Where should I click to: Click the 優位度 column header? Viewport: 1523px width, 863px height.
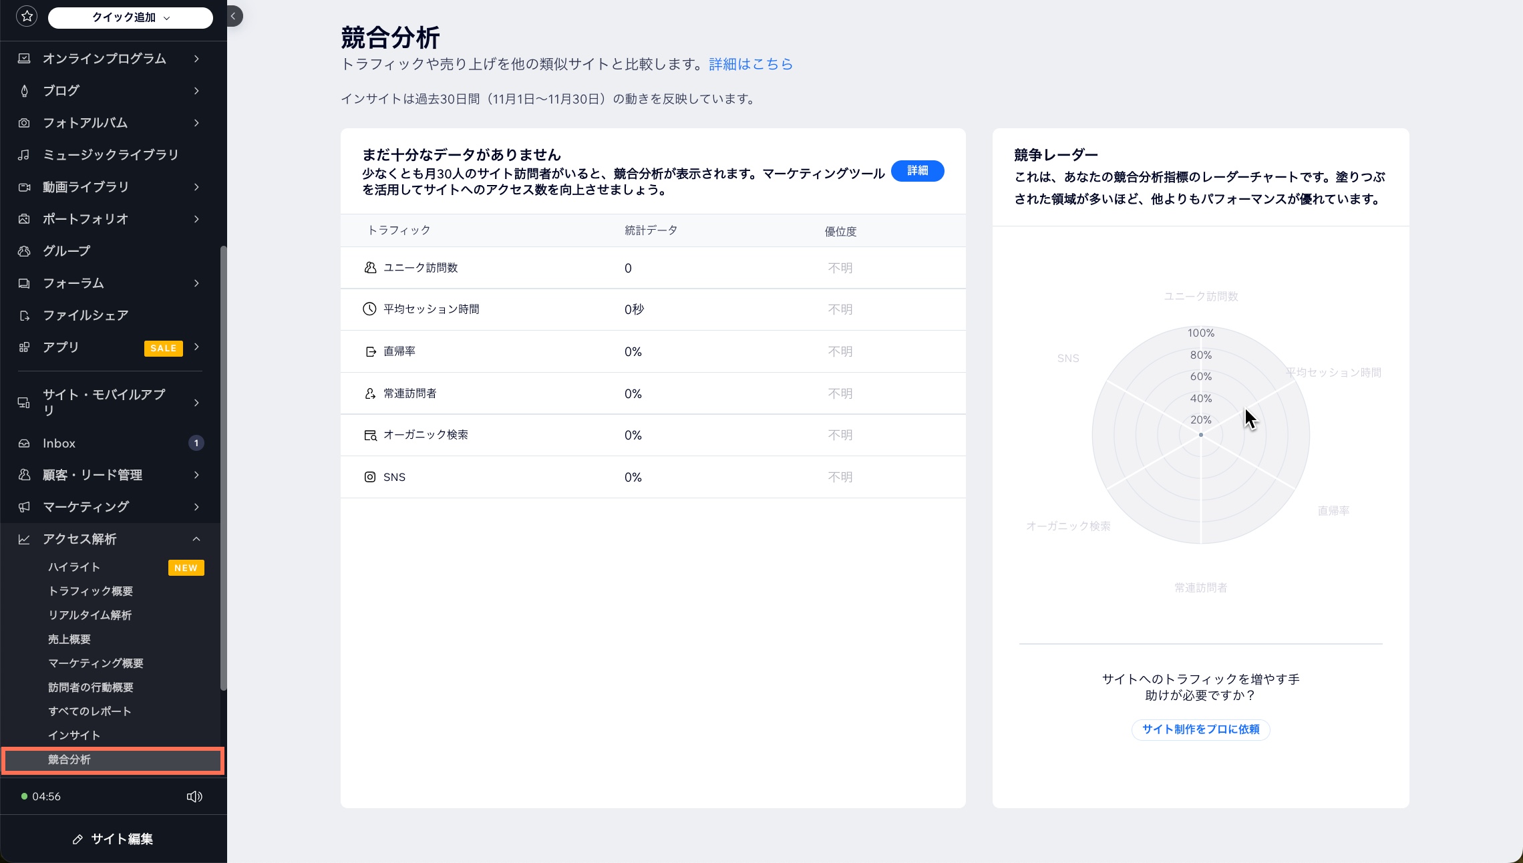[840, 231]
